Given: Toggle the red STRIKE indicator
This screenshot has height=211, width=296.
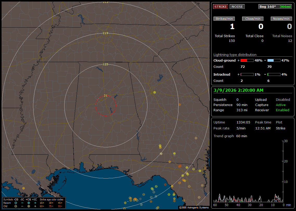Looking at the screenshot, I should click(x=221, y=6).
